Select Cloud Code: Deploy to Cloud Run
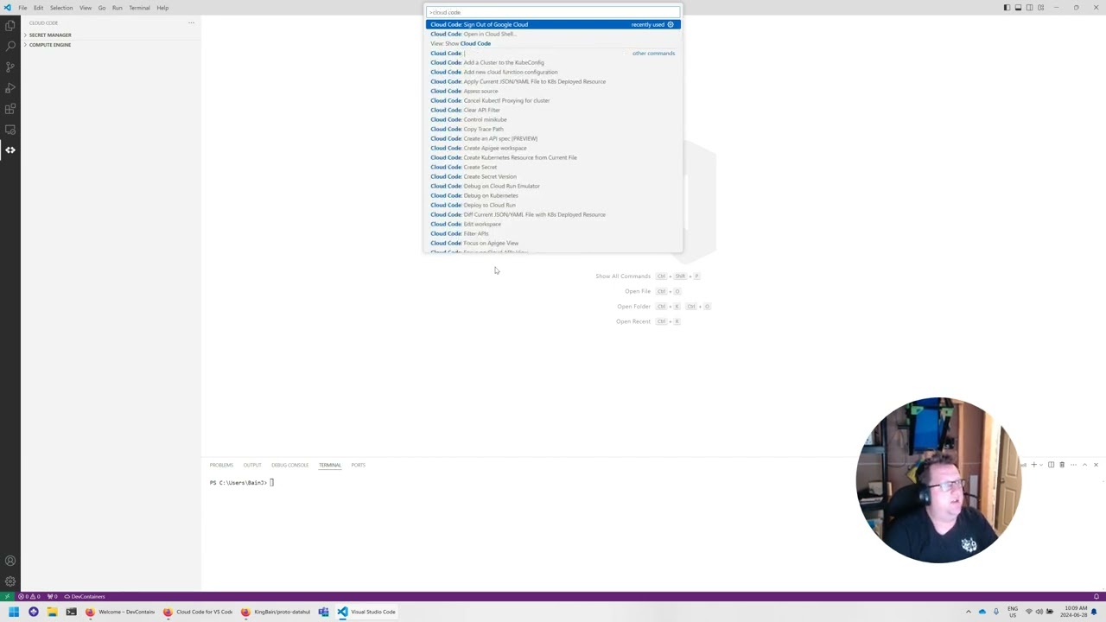1106x622 pixels. click(x=553, y=205)
